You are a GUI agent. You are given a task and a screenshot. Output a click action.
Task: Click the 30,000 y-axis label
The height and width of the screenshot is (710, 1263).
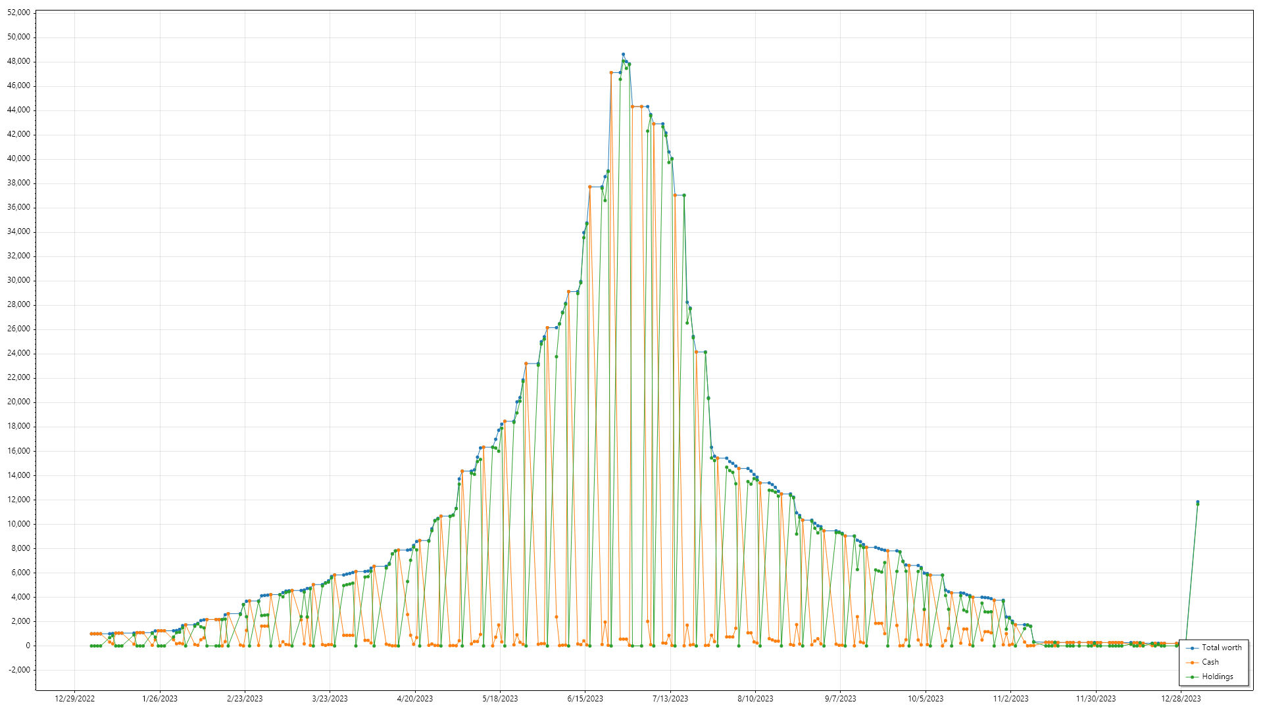[x=18, y=280]
